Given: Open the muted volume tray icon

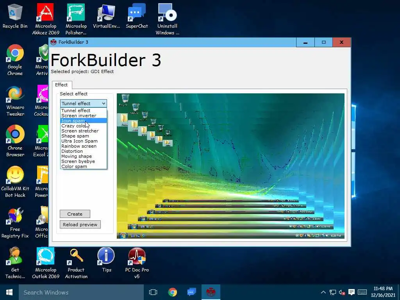Looking at the screenshot, I should 342,292.
